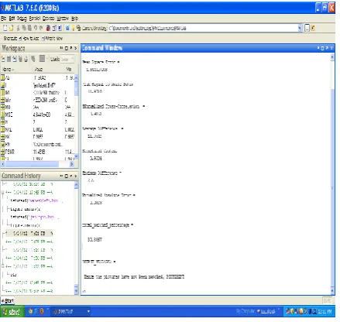340x322 pixels.
Task: Click the Undo toolbar icon
Action: [36, 28]
